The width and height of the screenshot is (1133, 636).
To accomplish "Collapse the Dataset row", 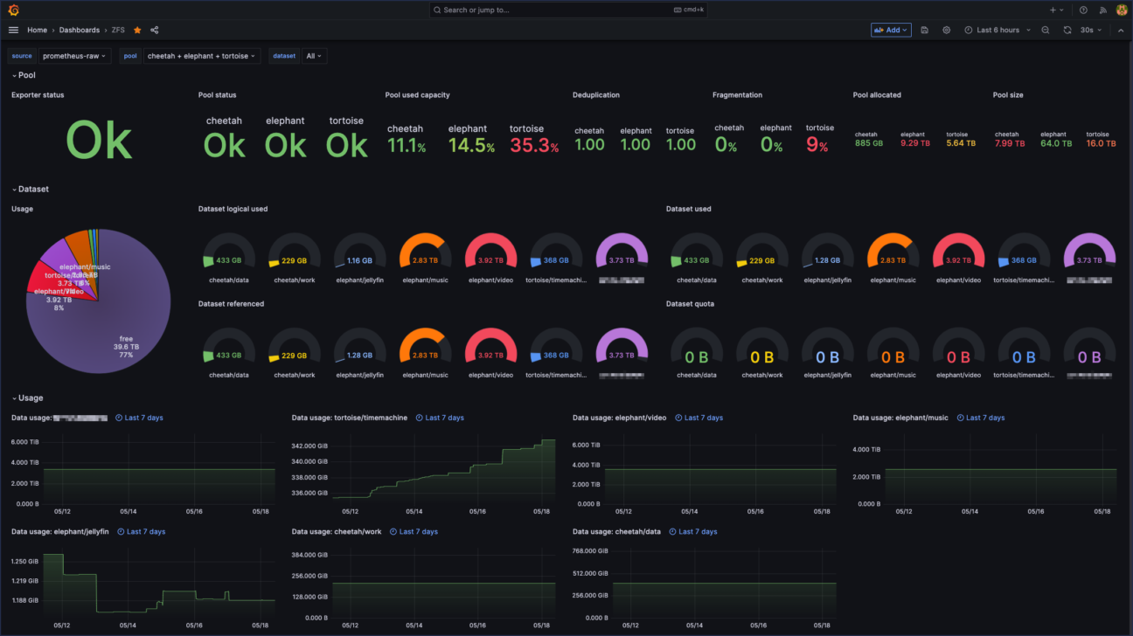I will coord(30,189).
